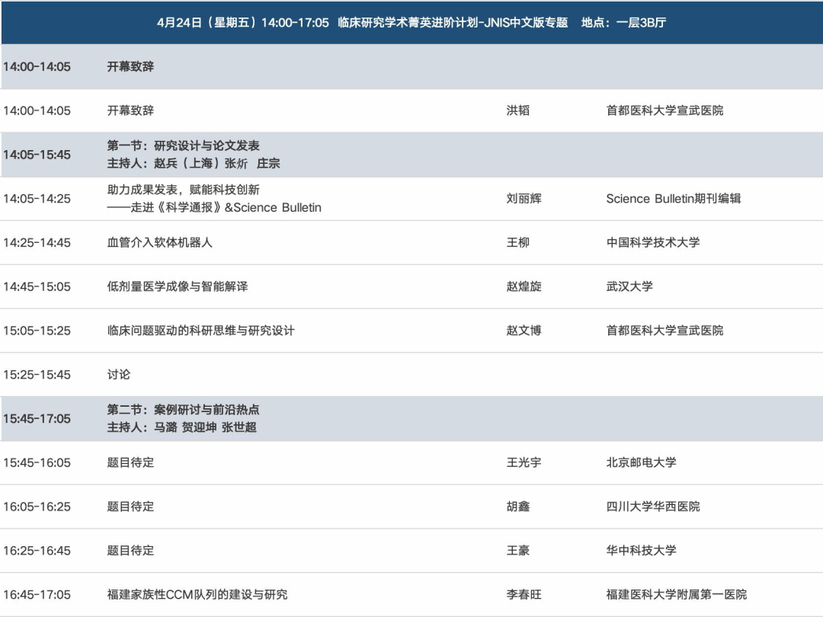Screen dimensions: 823x617
Task: Click the speaker name '洪韬'
Action: [x=517, y=110]
